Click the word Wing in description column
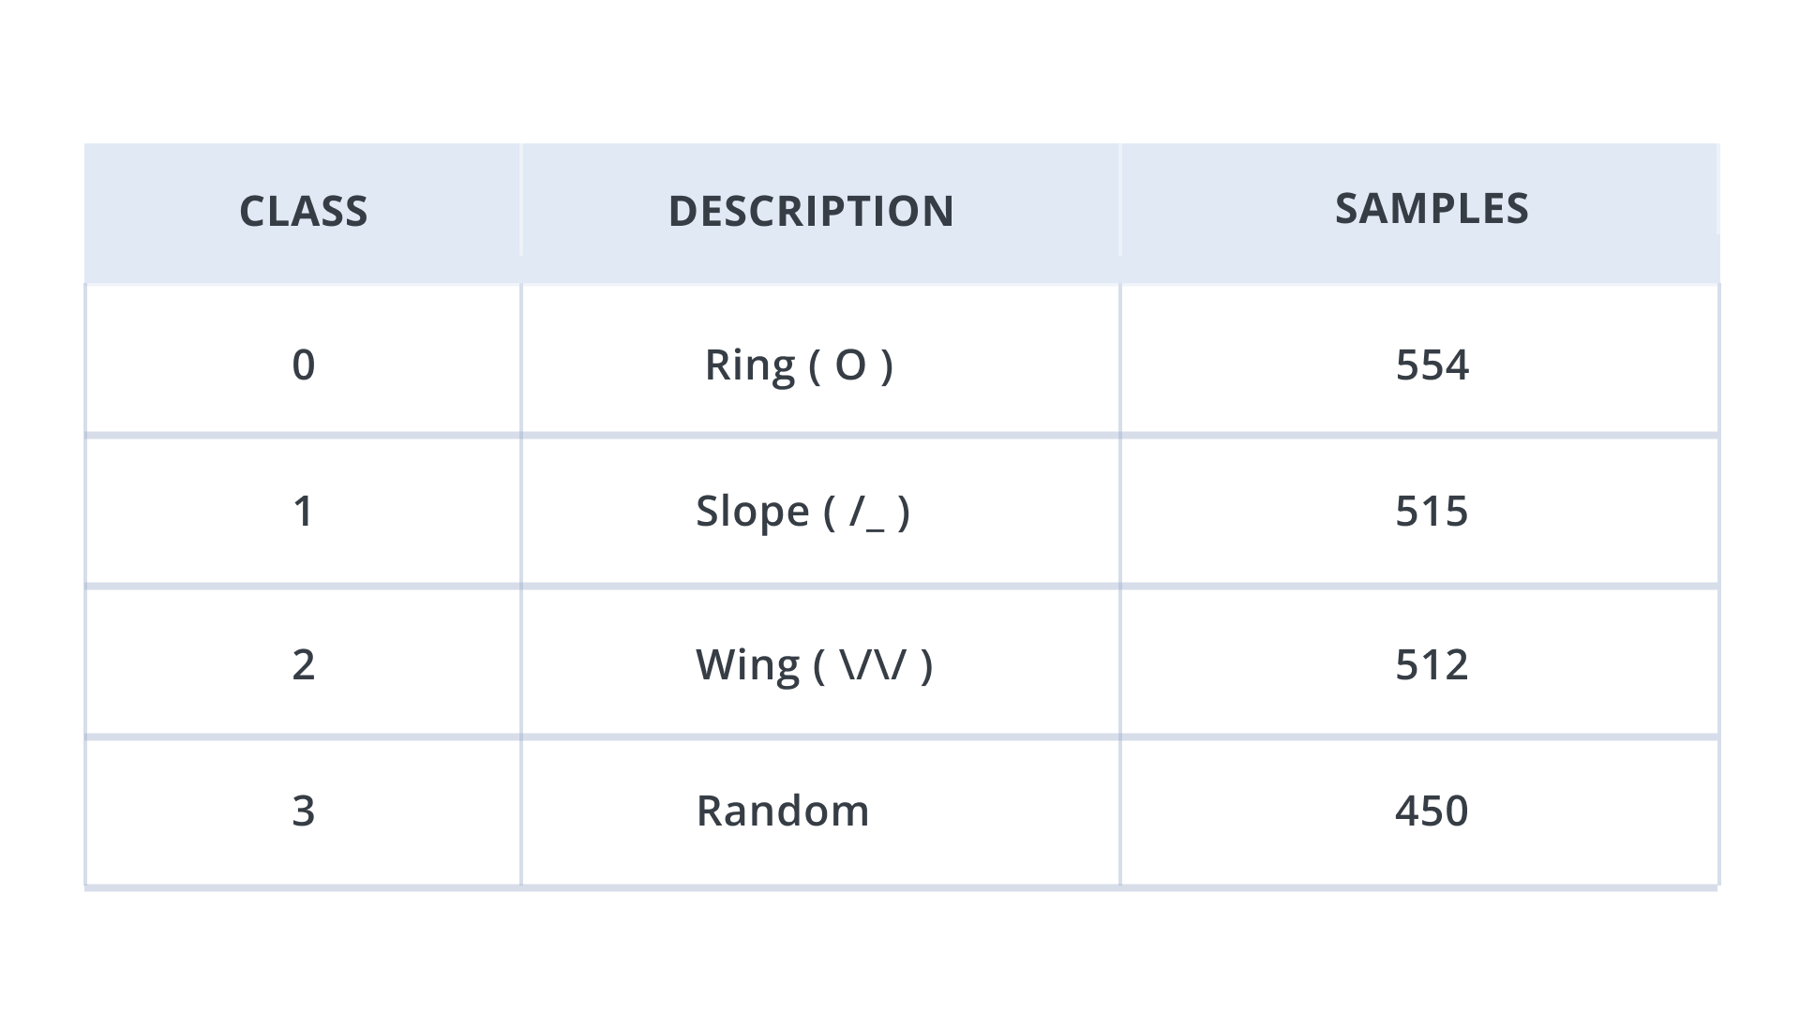 (747, 664)
